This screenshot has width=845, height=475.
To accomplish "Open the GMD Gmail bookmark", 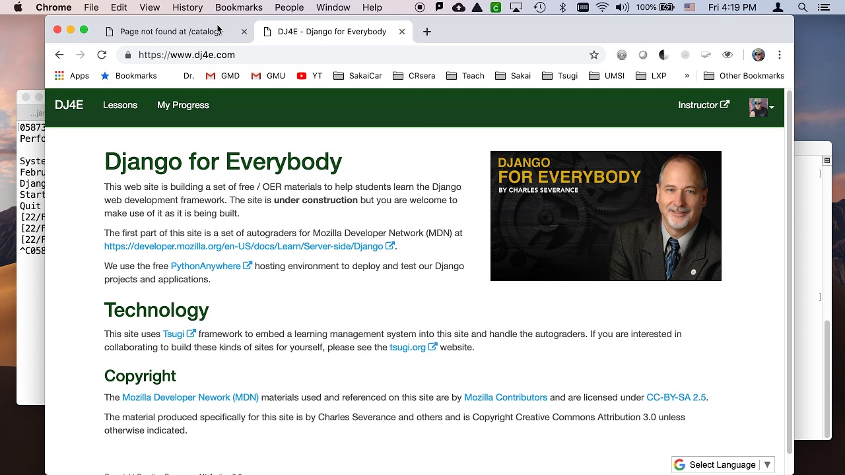I will pos(222,76).
